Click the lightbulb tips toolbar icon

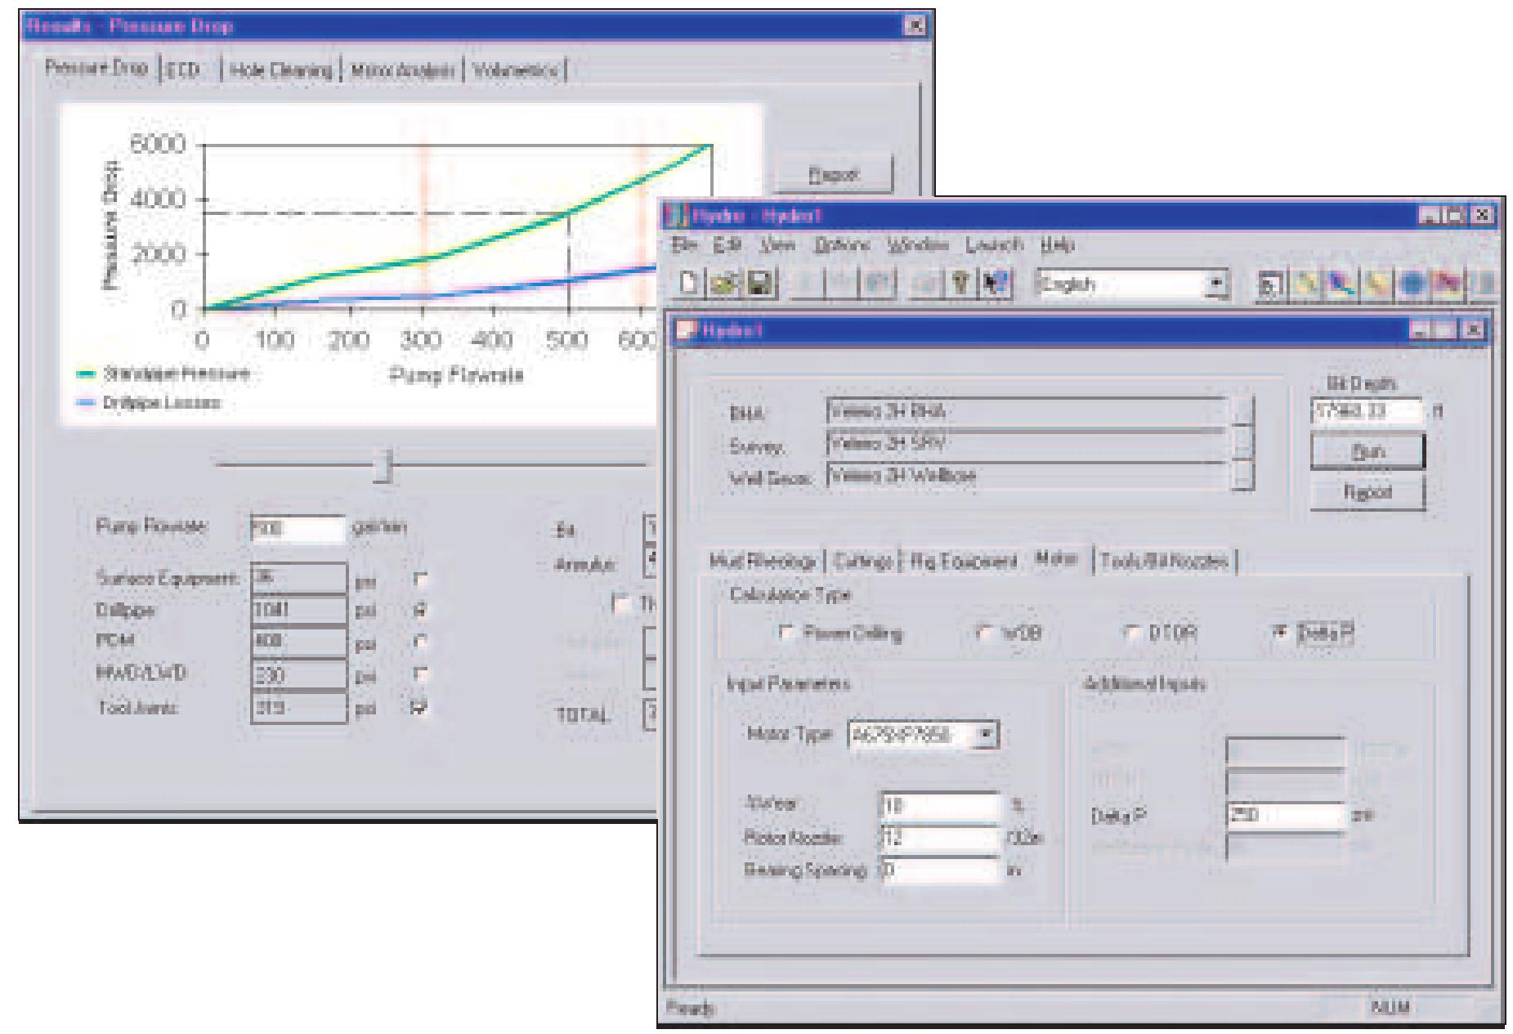click(961, 284)
